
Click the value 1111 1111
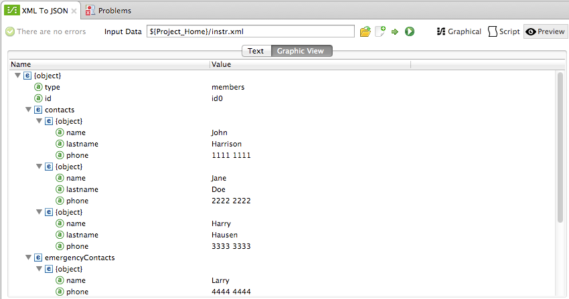231,155
